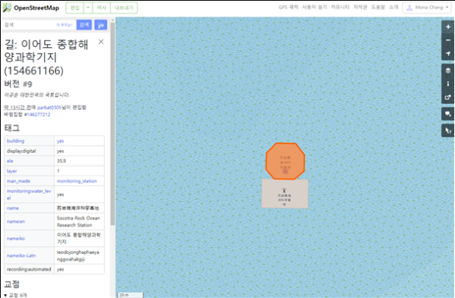Viewport: 455px width, 298px height.
Task: Show my location with the arrow icon
Action: pyautogui.click(x=447, y=54)
